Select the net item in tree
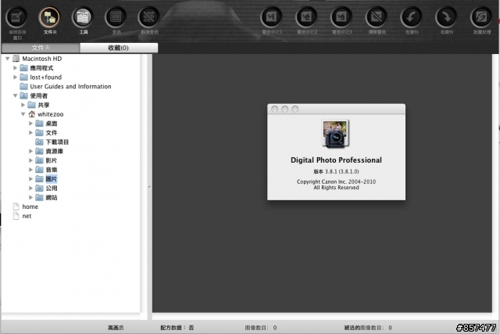Screen dimensions: 500x334 pos(27,216)
